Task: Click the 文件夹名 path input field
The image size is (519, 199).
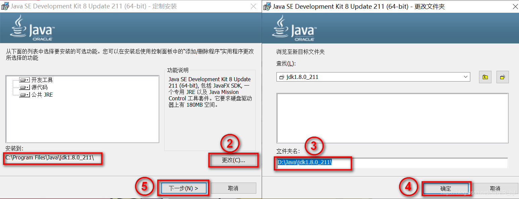Action: pos(392,163)
